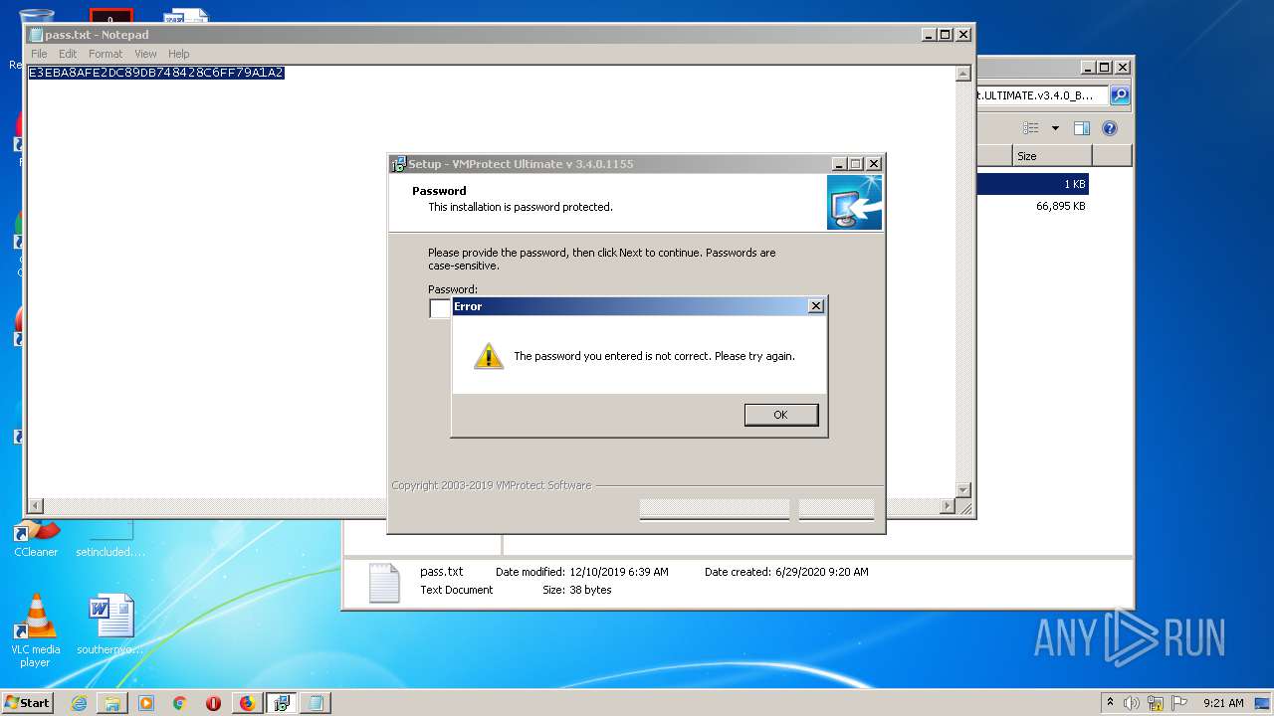The image size is (1274, 716).
Task: Click the highlighted password text in Notepad
Action: (x=156, y=73)
